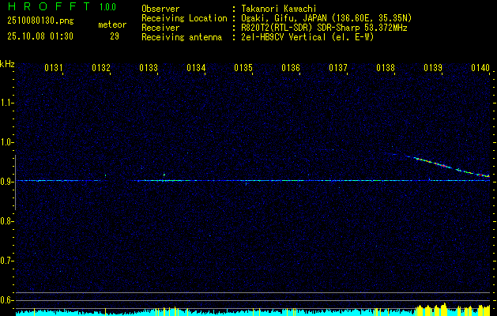Click the 0132 time marker
This screenshot has height=316, width=497.
pos(101,68)
